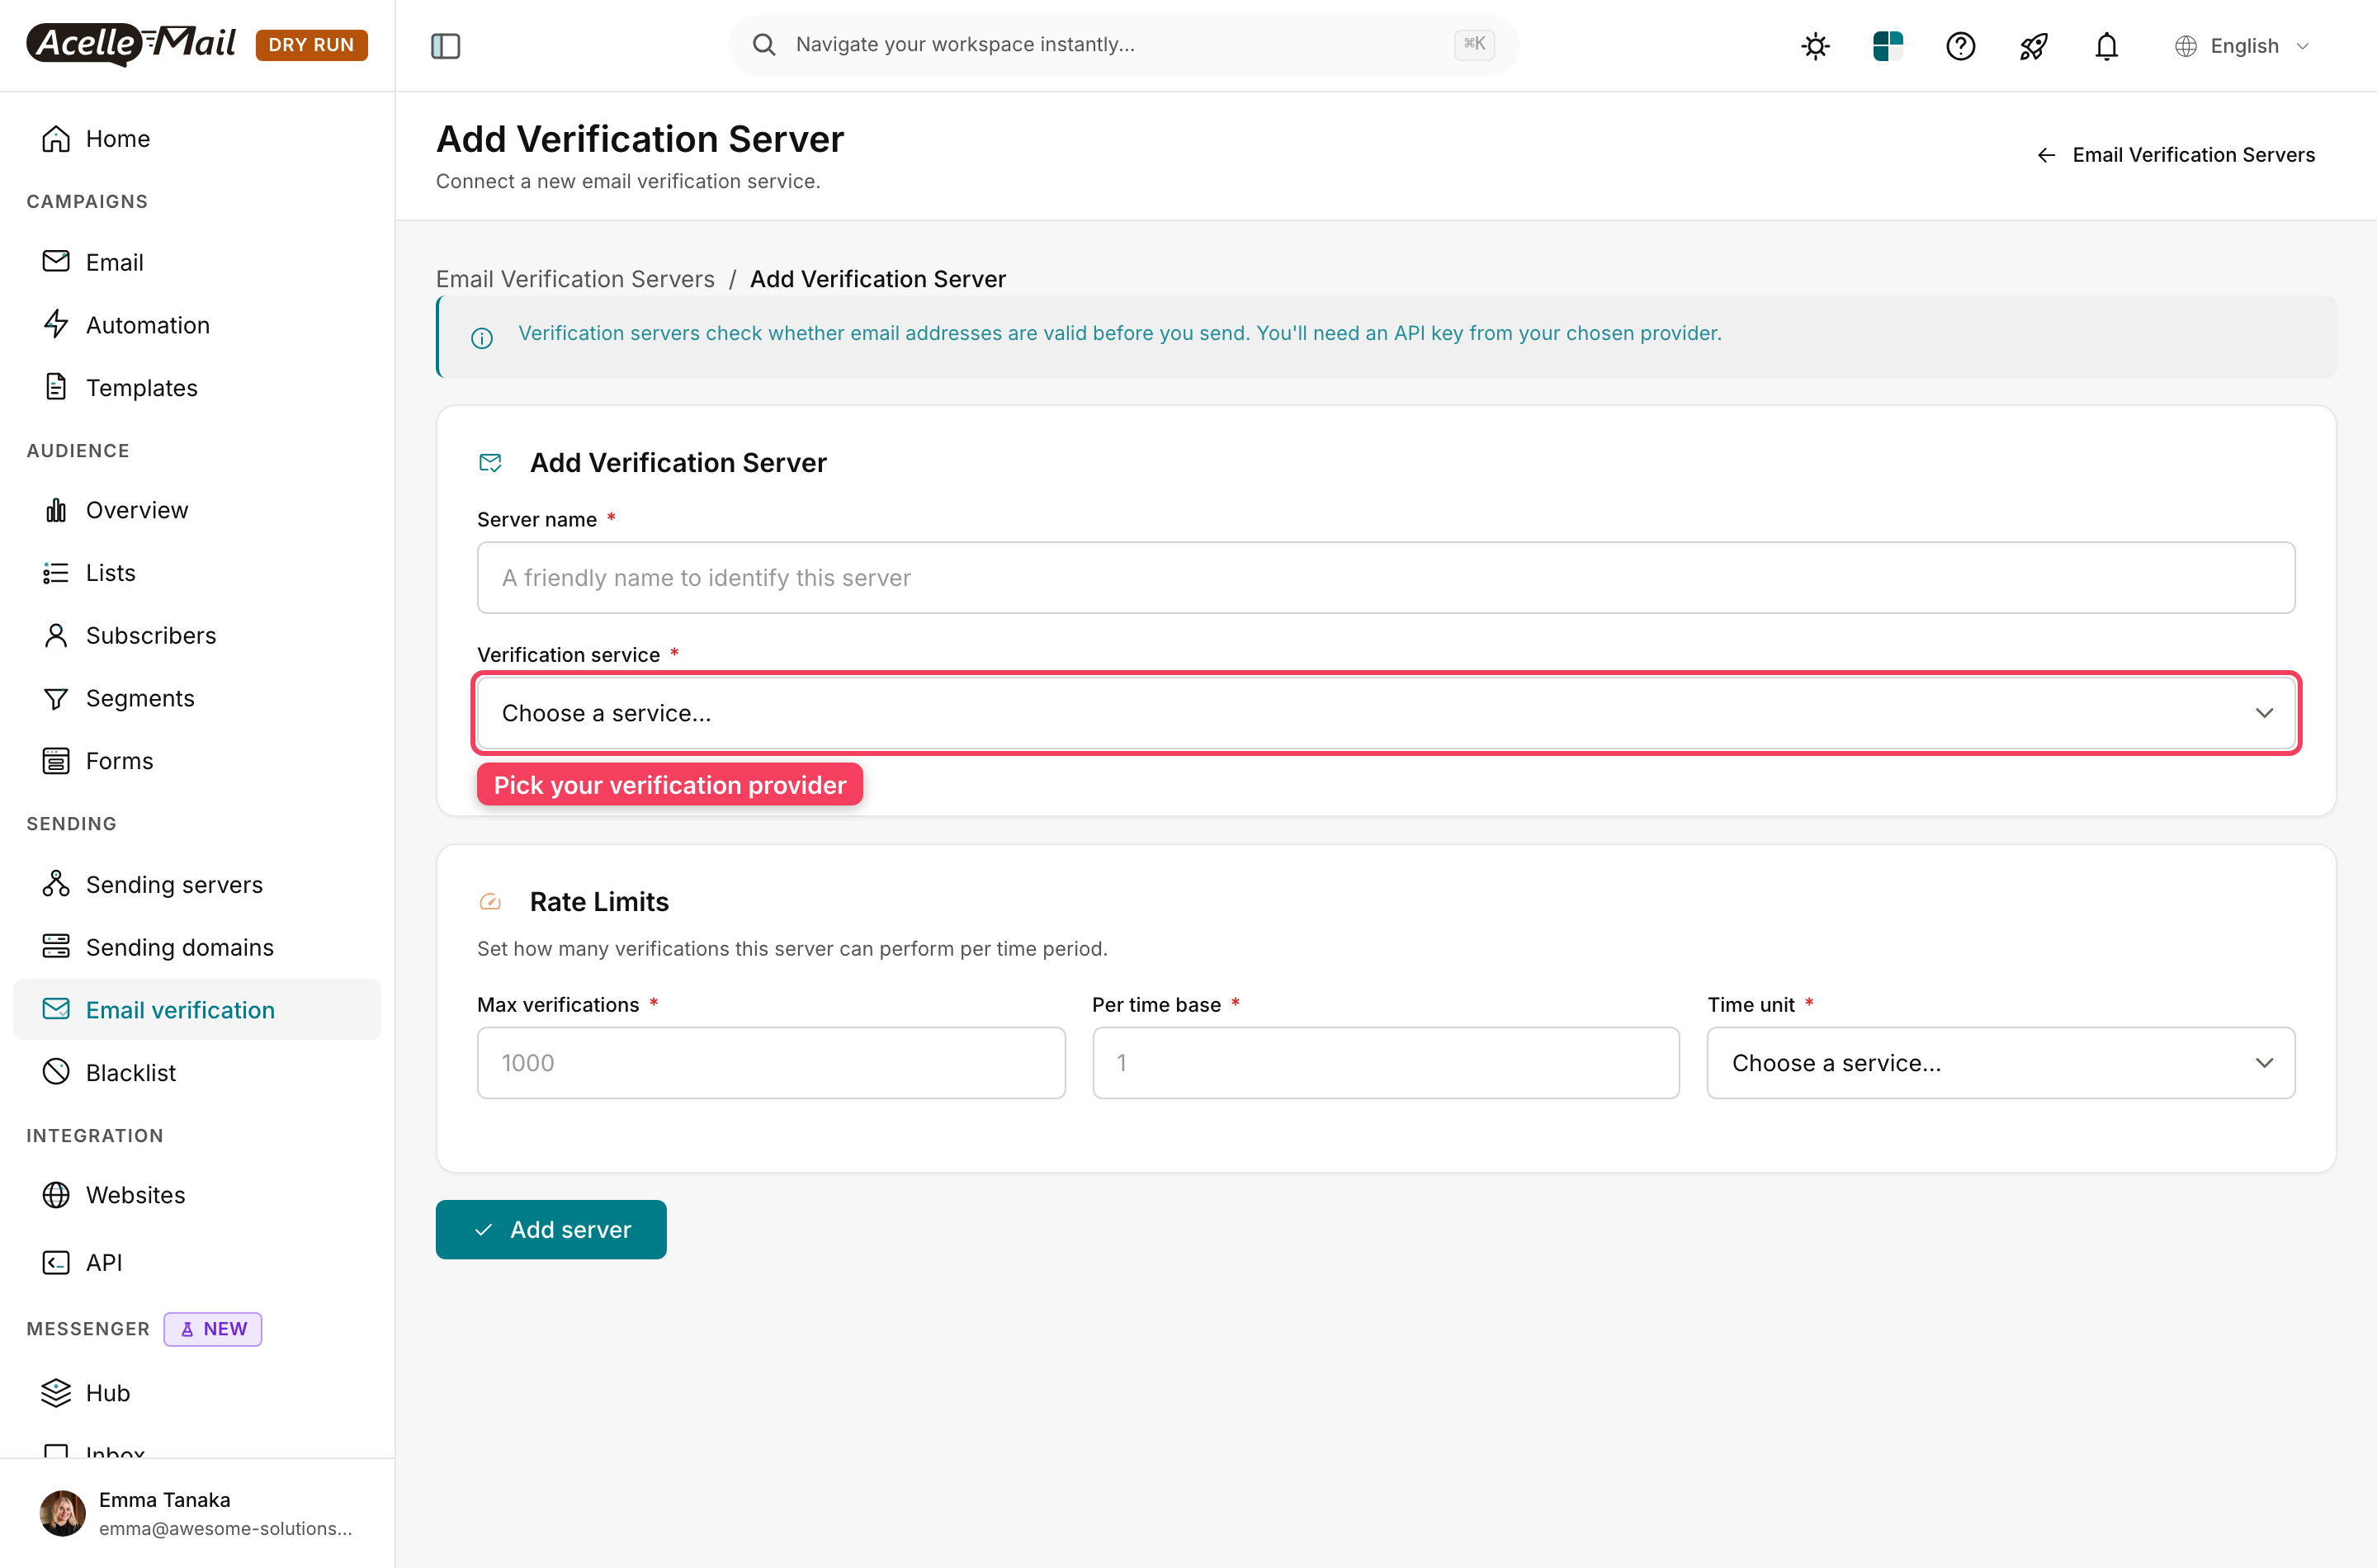2377x1568 pixels.
Task: Click the DRY RUN badge
Action: coord(311,45)
